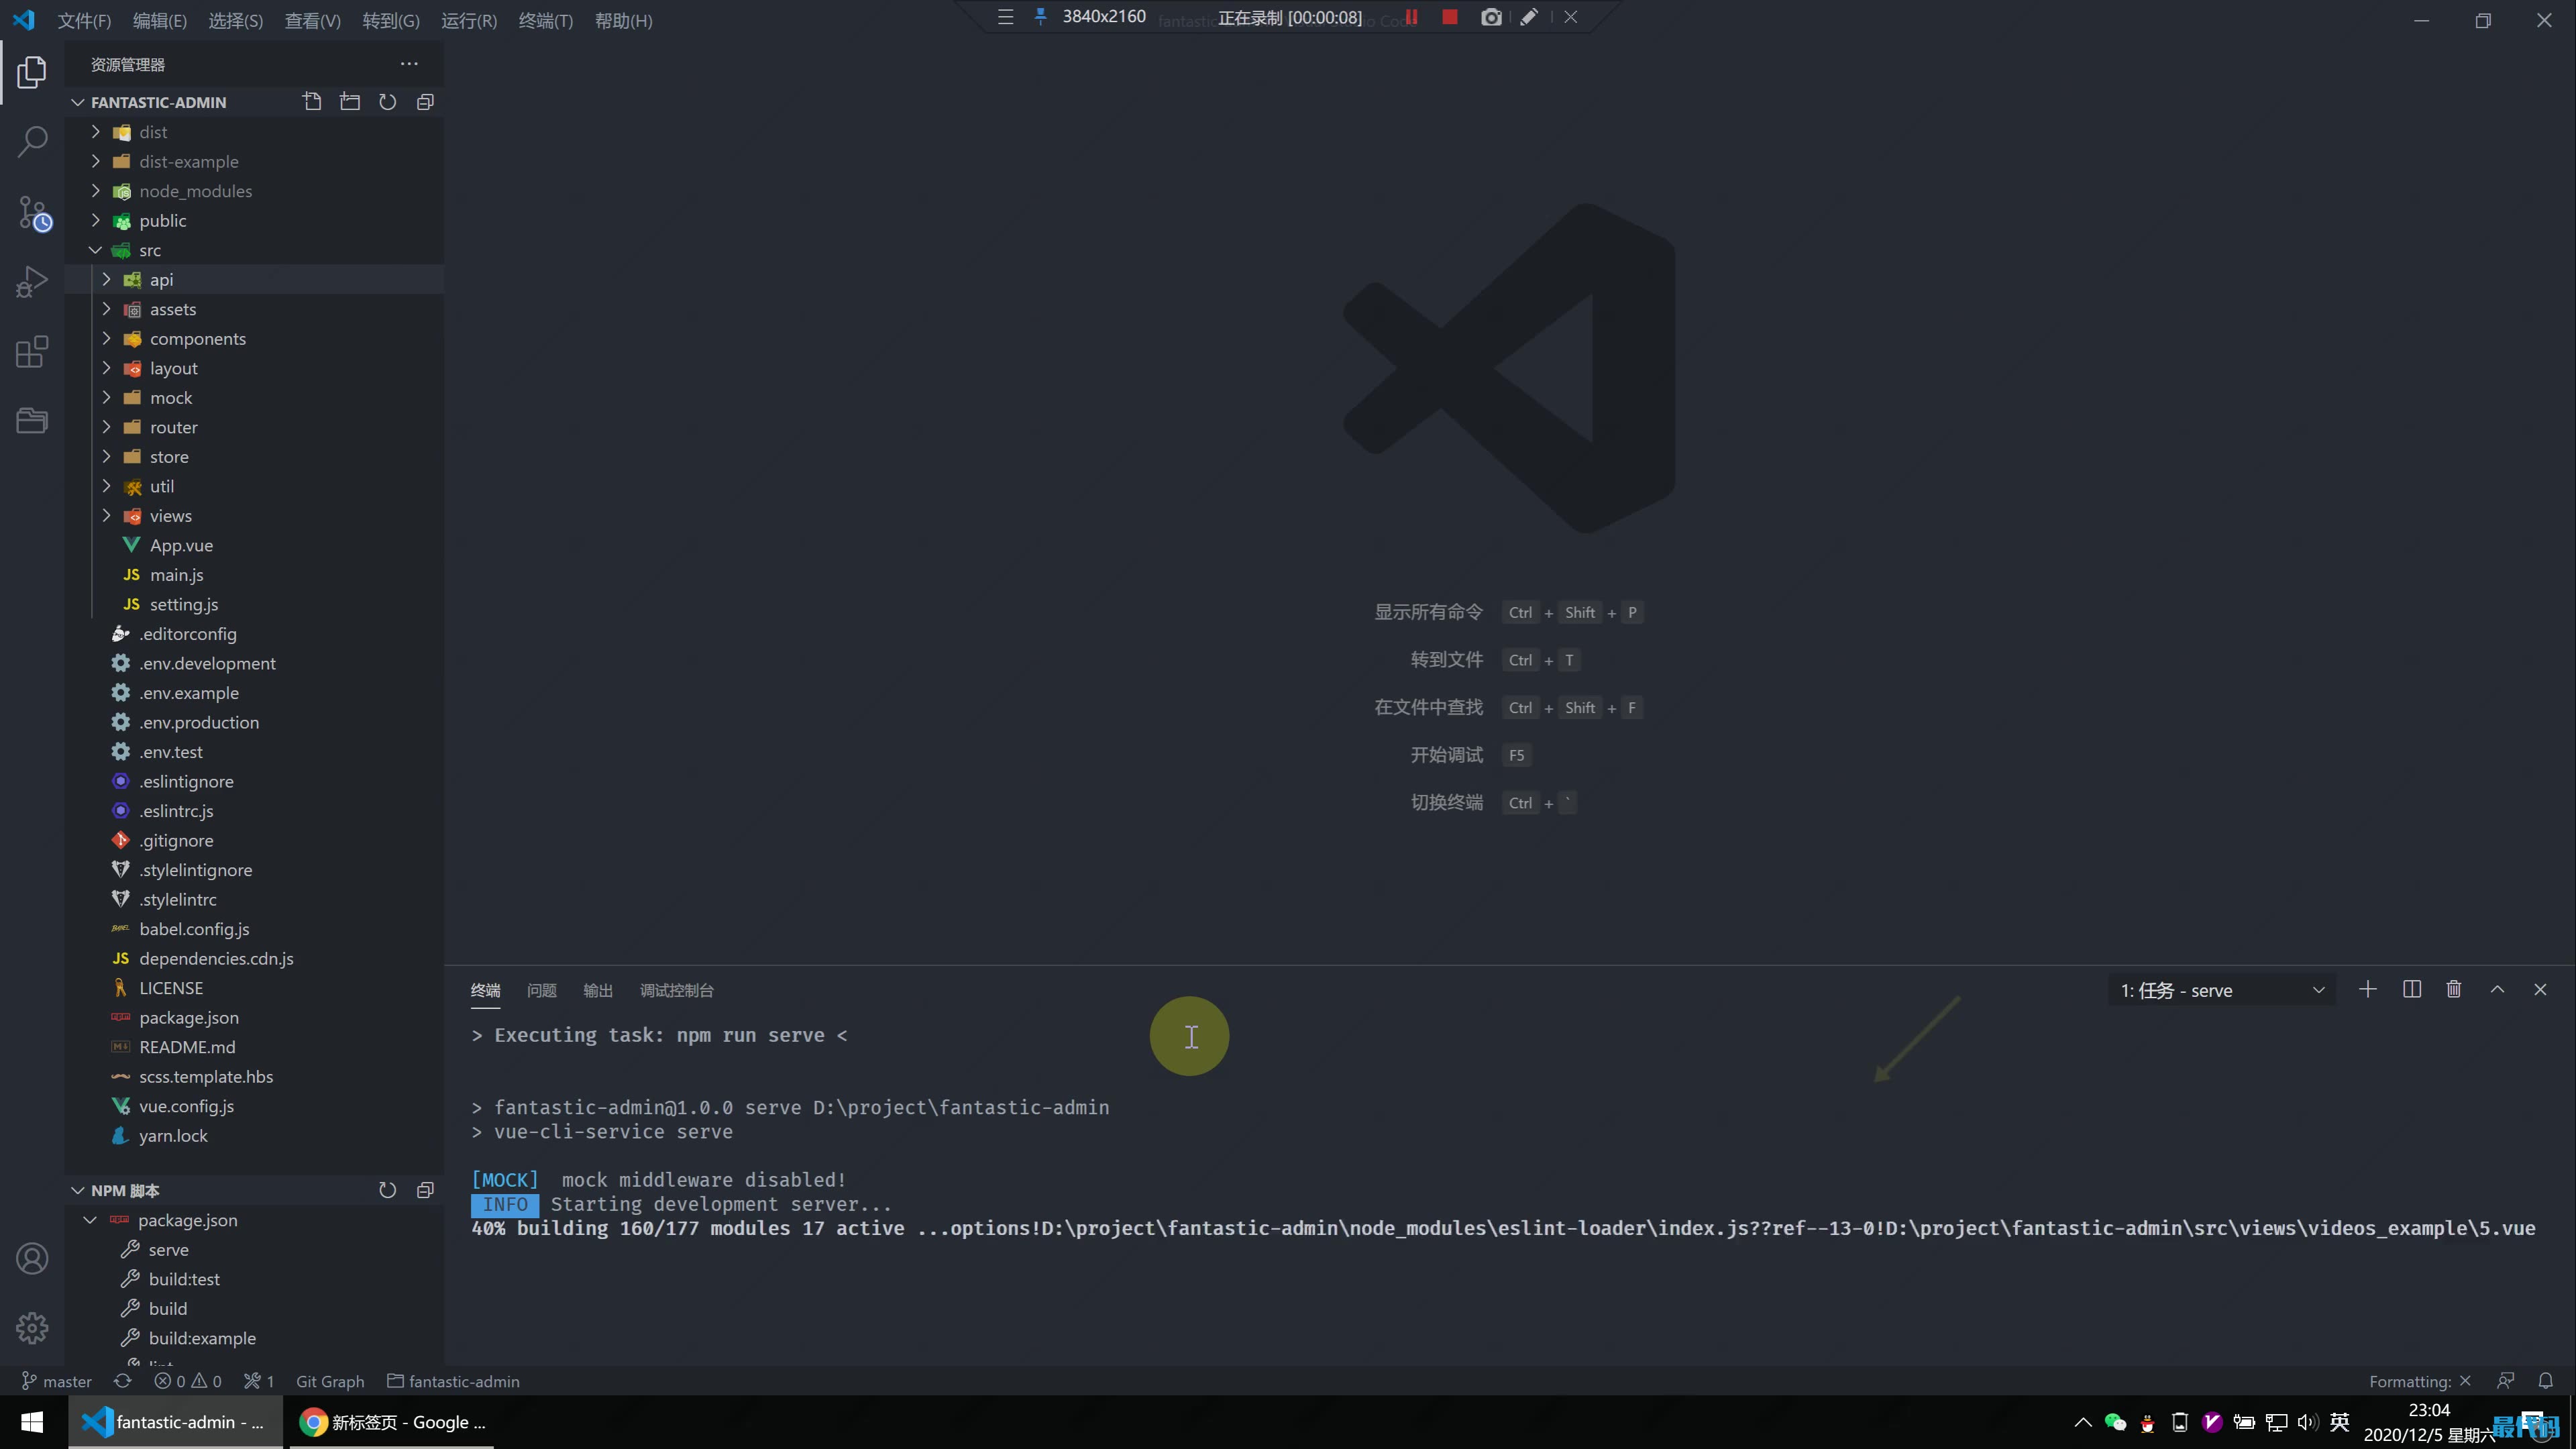Open the notifications bell in status bar

pos(2546,1381)
